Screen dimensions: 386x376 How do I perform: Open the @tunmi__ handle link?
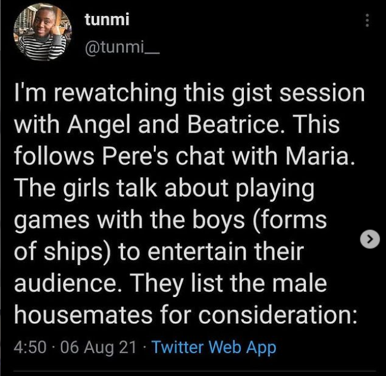pyautogui.click(x=123, y=47)
